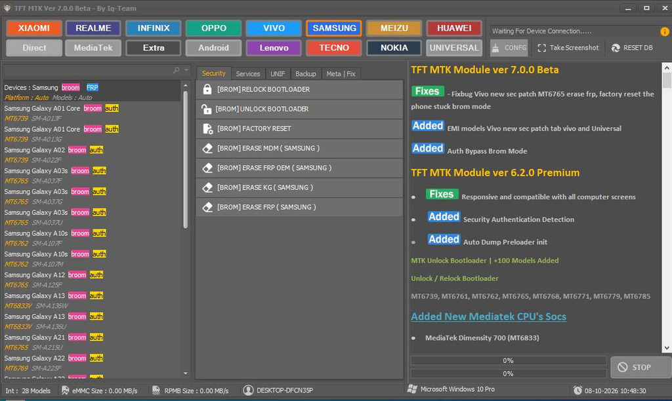Stop the current operation with STOP

(641, 367)
